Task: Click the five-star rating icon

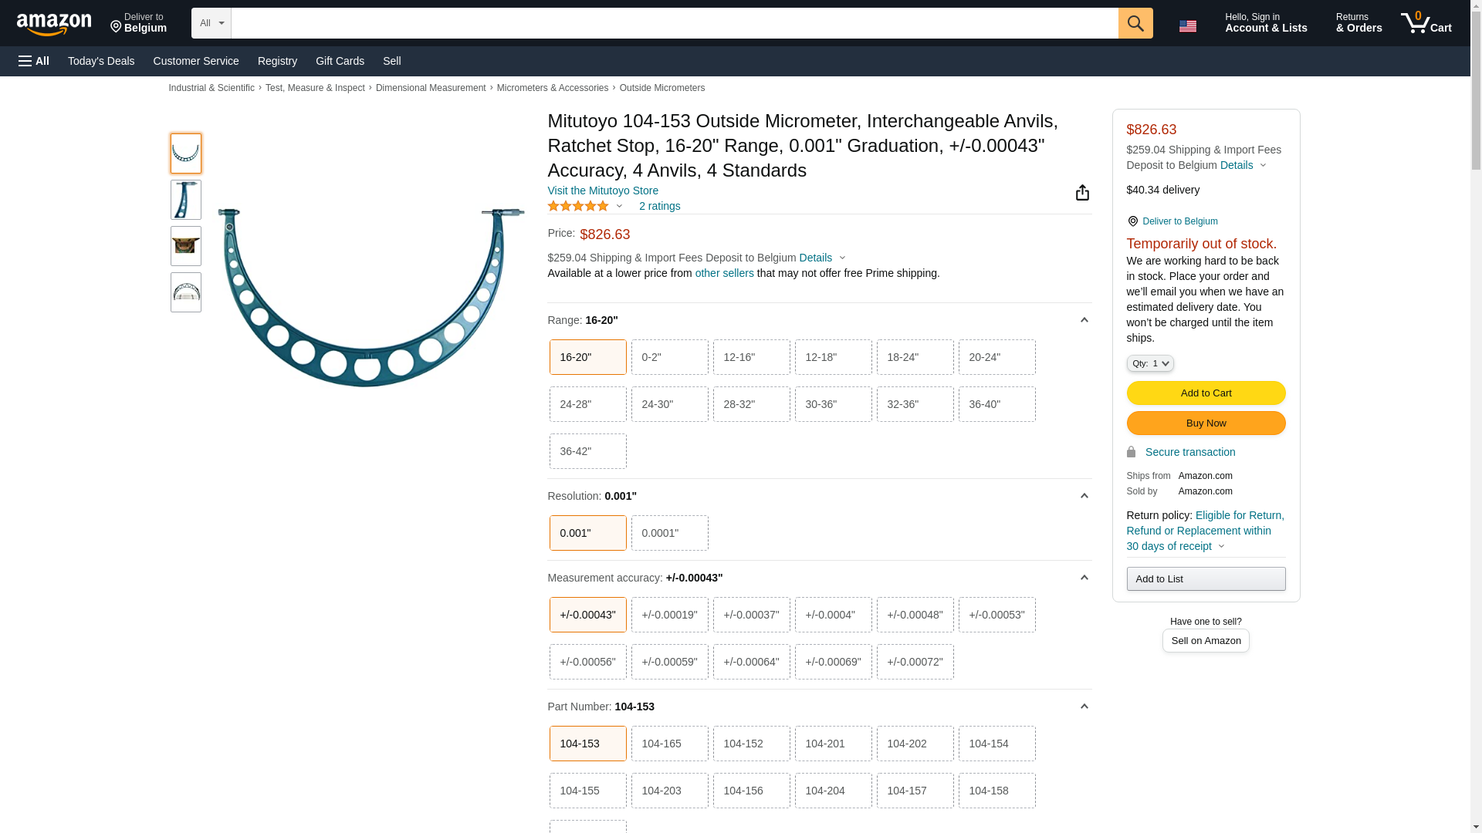Action: click(x=578, y=206)
